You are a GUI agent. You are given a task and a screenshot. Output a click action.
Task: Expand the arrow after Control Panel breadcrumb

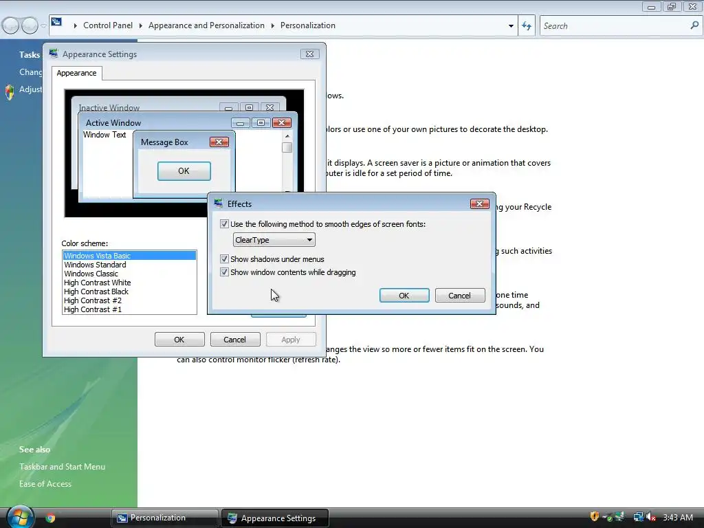140,25
